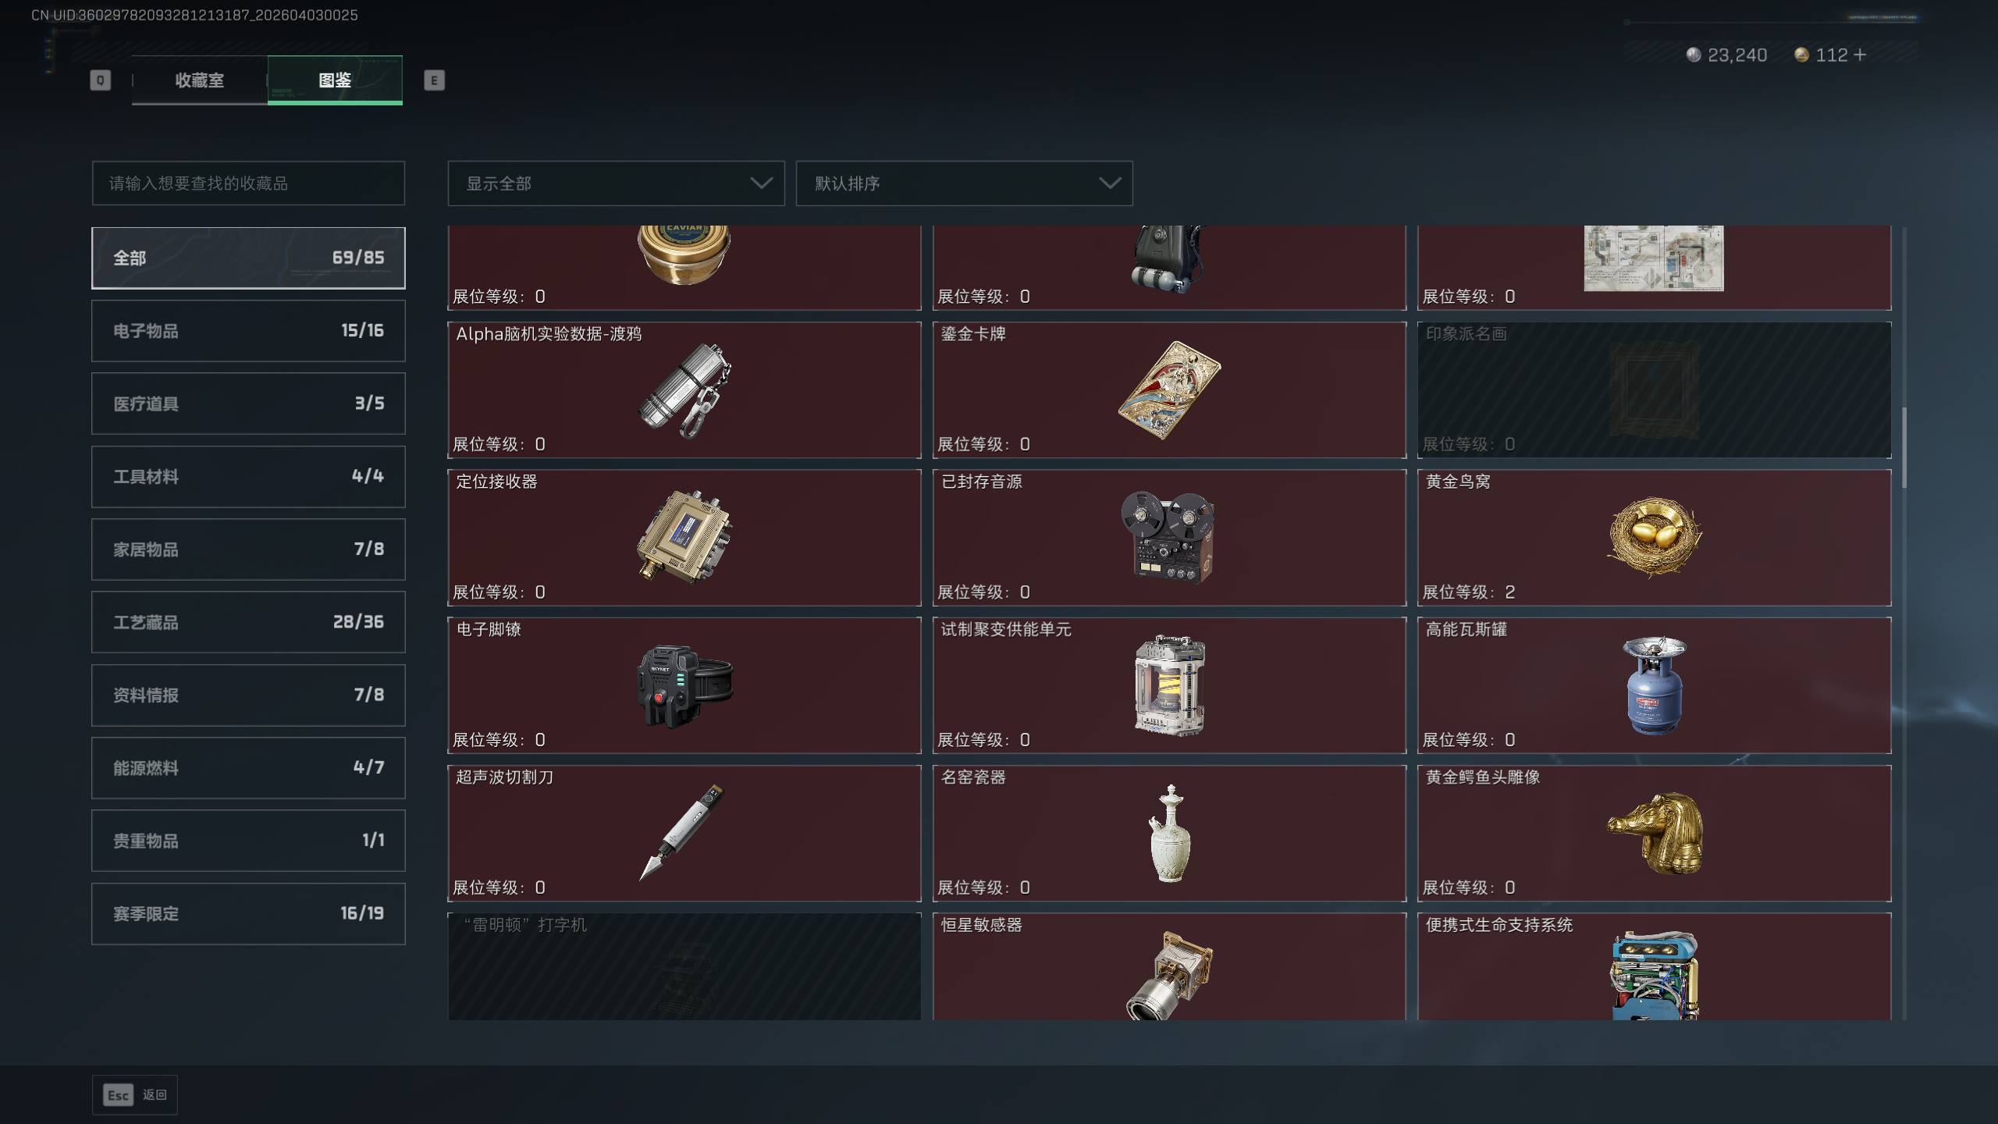Open the 已封存音源 tape recorder icon
Viewport: 1998px width, 1124px height.
point(1168,537)
